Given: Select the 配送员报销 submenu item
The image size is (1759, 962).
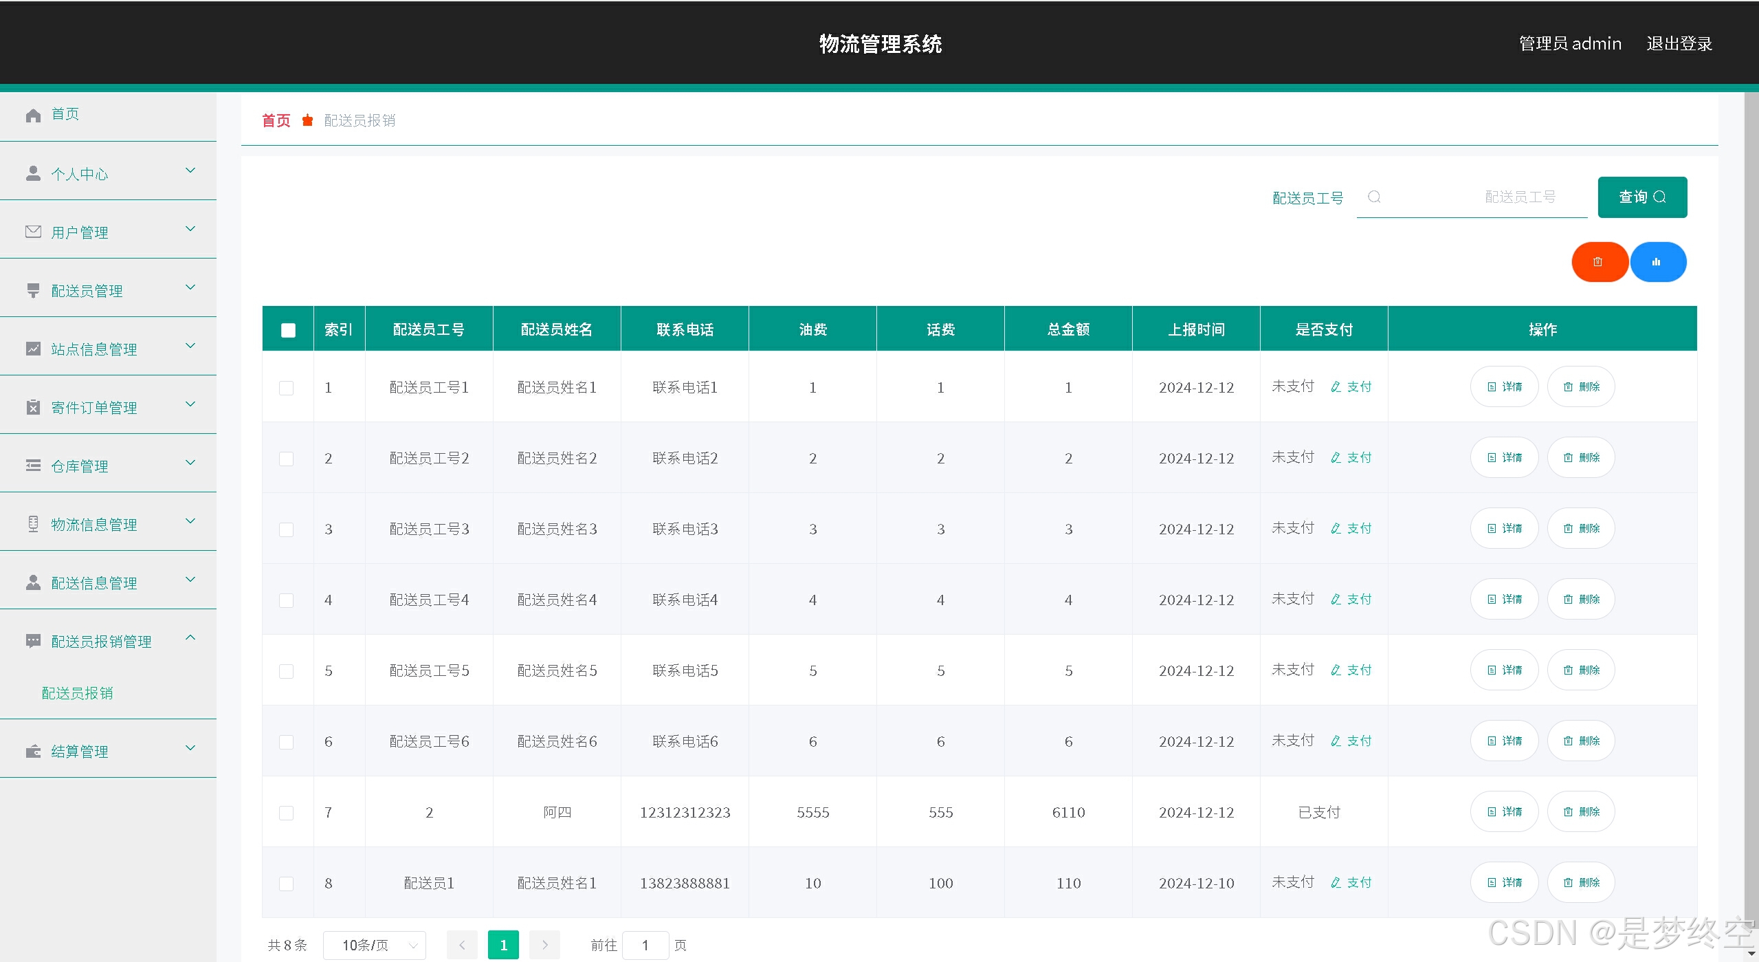Looking at the screenshot, I should (x=78, y=693).
